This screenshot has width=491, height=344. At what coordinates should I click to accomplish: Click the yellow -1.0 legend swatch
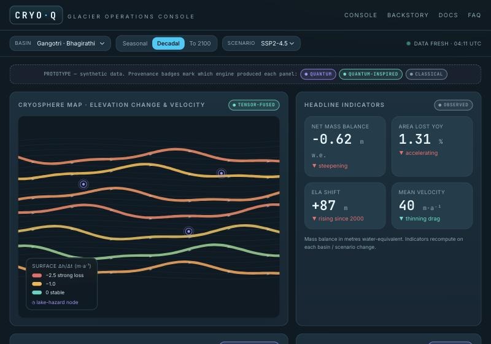[37, 284]
